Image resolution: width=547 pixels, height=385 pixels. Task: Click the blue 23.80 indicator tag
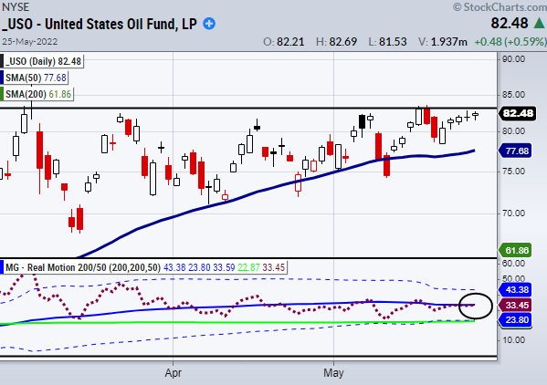tap(516, 320)
